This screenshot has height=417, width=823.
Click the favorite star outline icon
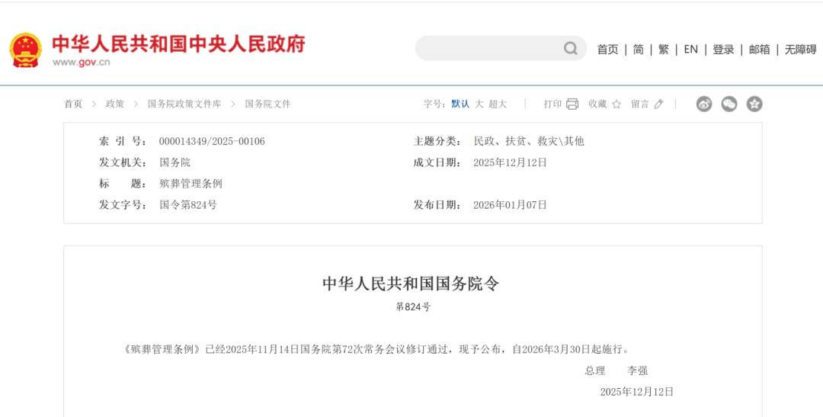[616, 104]
